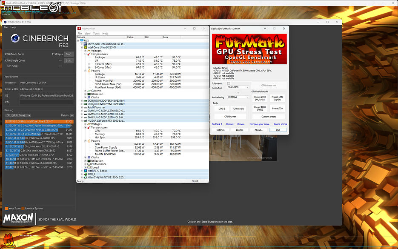Open the CPU (Multi Core) ranking dropdown
The height and width of the screenshot is (249, 398).
point(18,115)
